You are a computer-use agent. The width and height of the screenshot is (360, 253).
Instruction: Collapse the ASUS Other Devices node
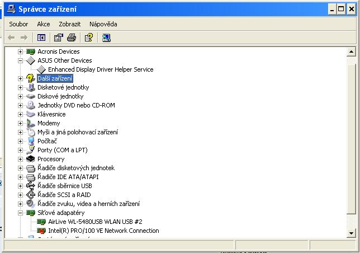click(x=20, y=60)
